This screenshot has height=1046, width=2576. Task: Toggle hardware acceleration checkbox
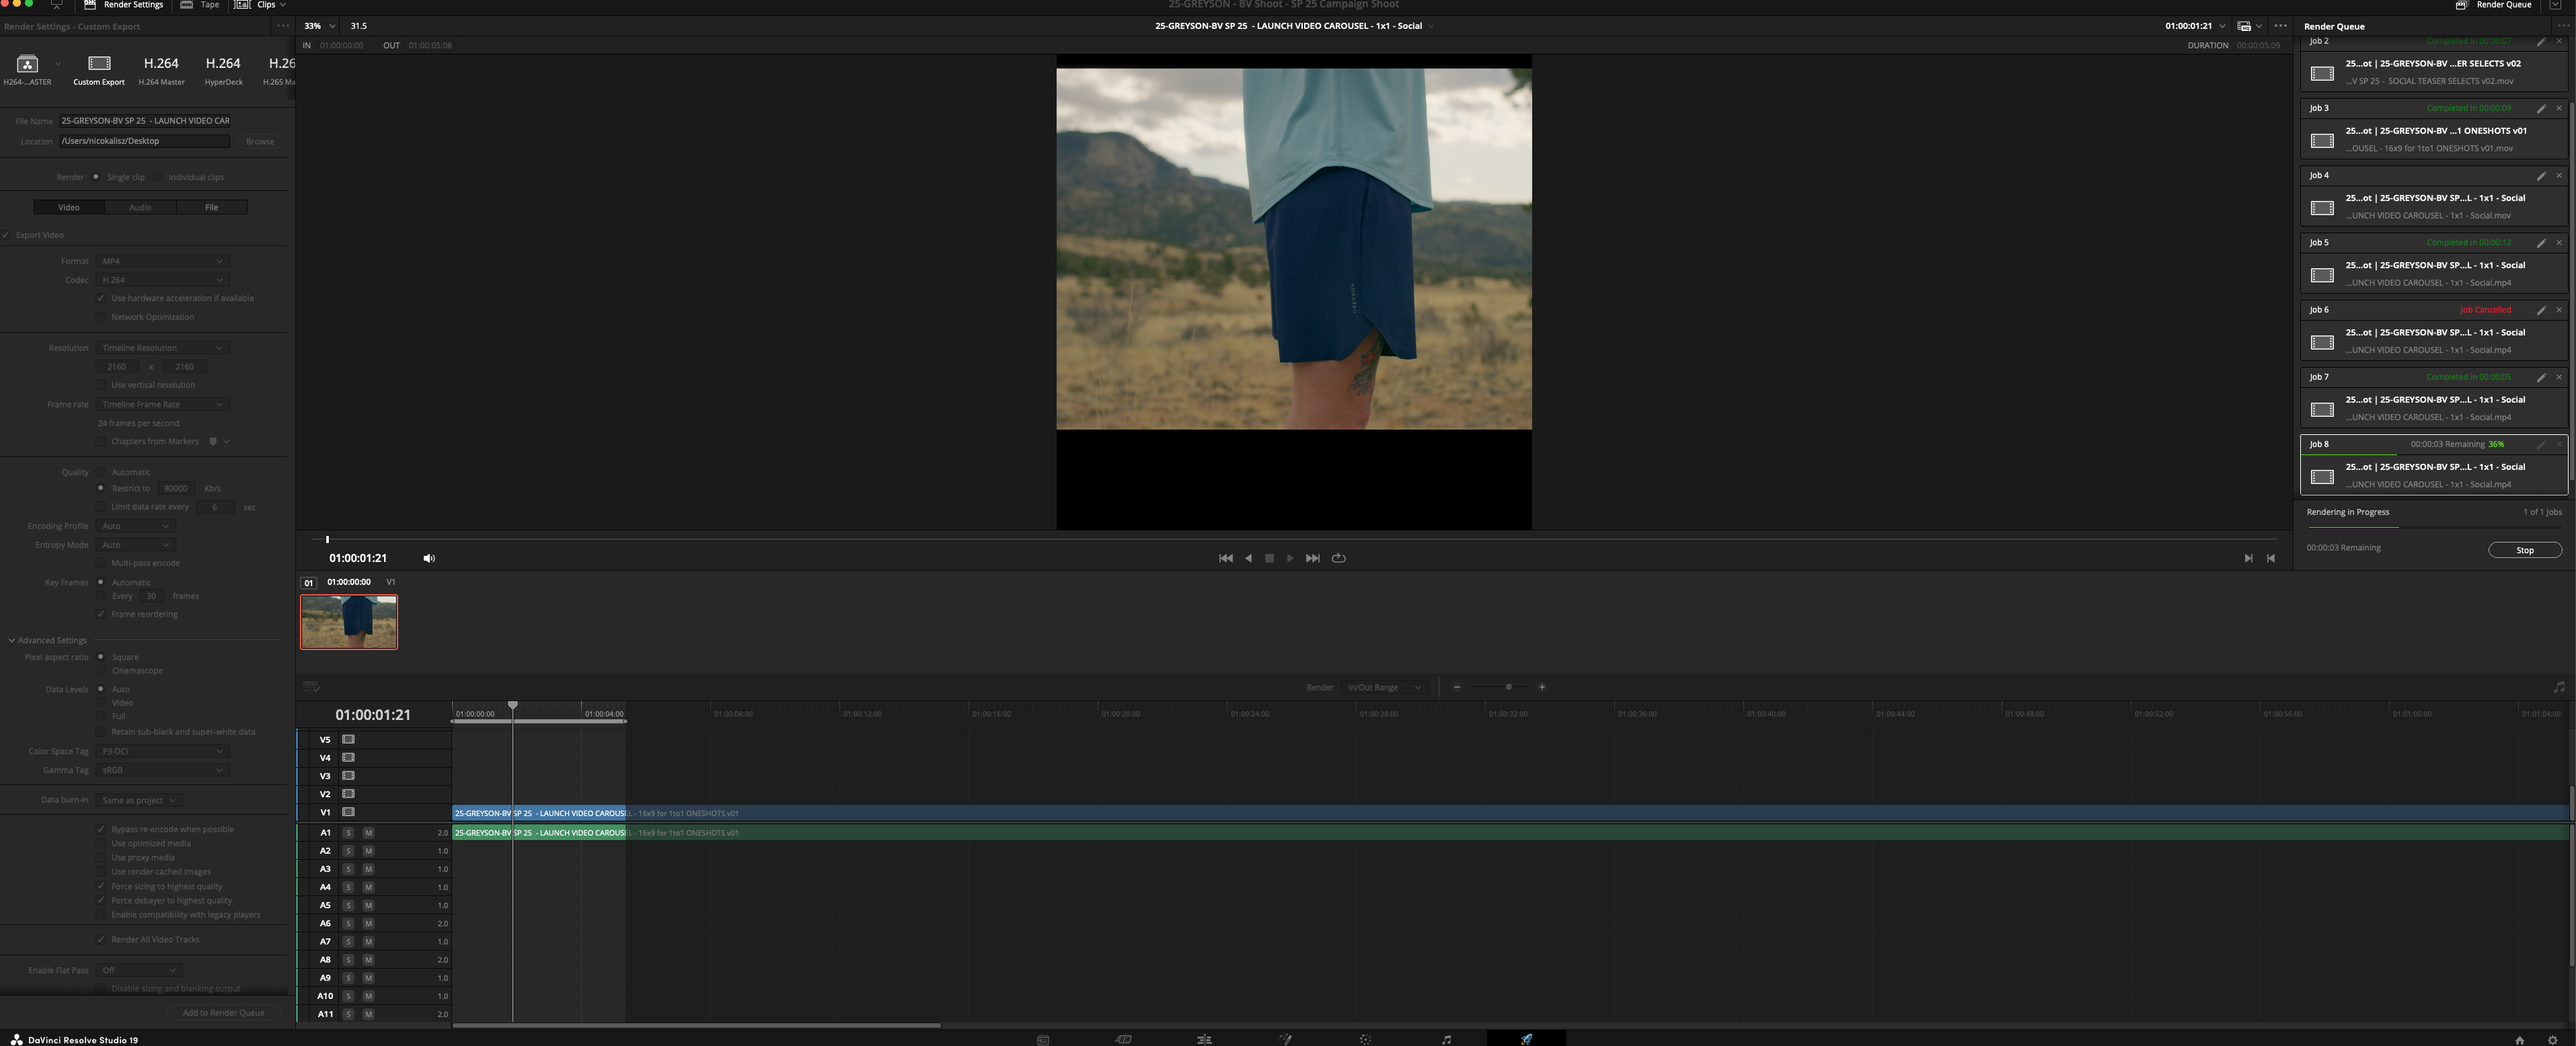(x=101, y=298)
